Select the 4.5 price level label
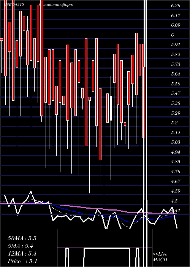Image resolution: width=190 pixels, height=267 pixels. (x=174, y=201)
